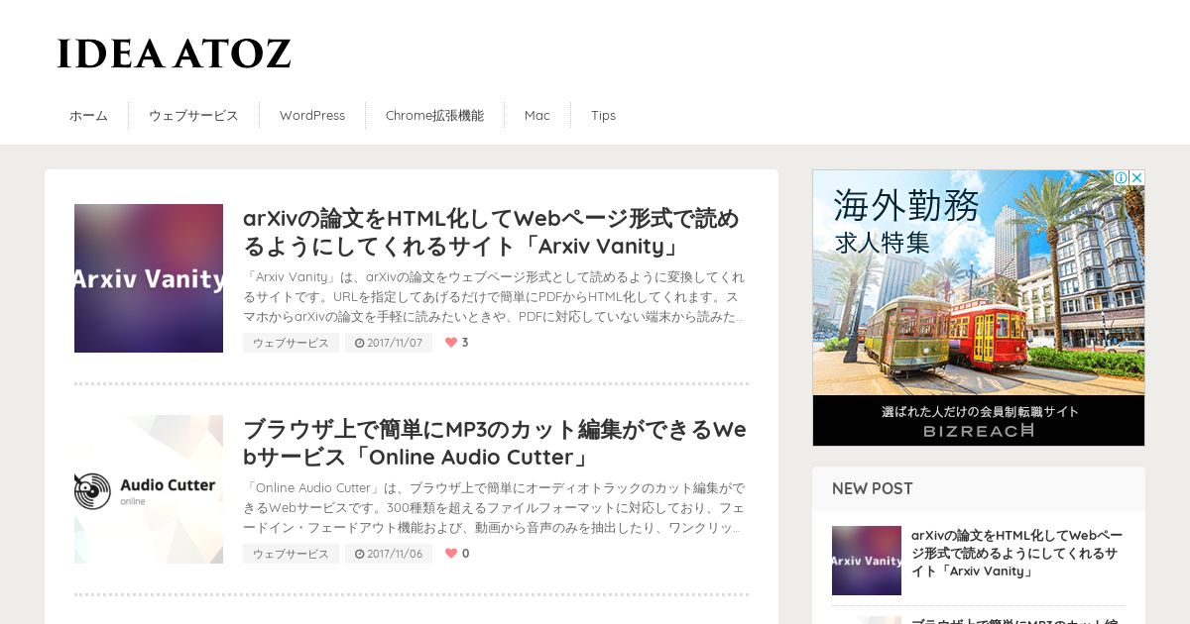Select the Tips navigation item
1190x624 pixels.
[603, 116]
